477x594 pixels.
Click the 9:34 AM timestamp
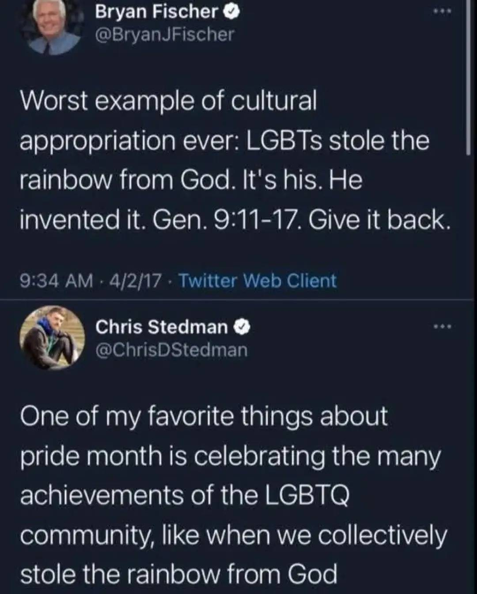click(57, 281)
